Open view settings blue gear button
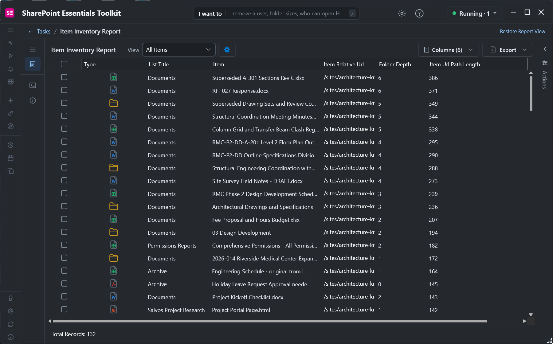The height and width of the screenshot is (344, 553). pyautogui.click(x=227, y=49)
